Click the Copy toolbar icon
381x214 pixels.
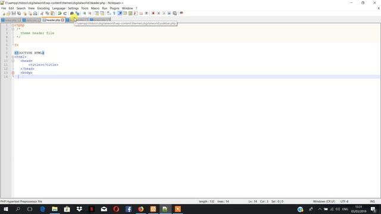47,13
